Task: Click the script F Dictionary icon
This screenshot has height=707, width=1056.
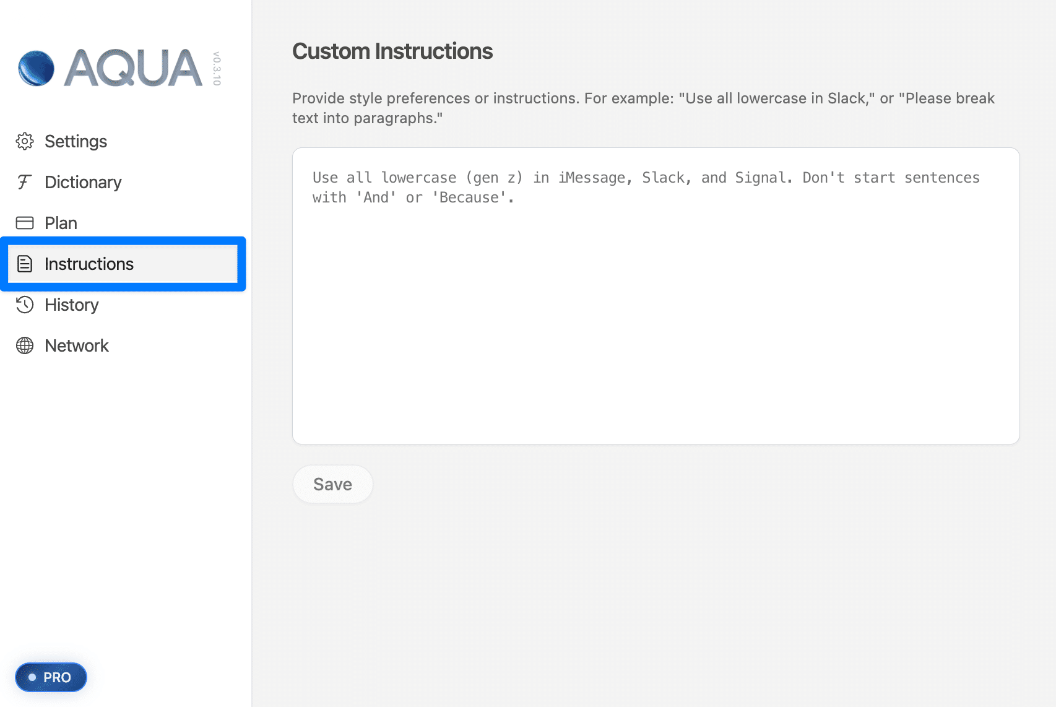Action: [24, 182]
